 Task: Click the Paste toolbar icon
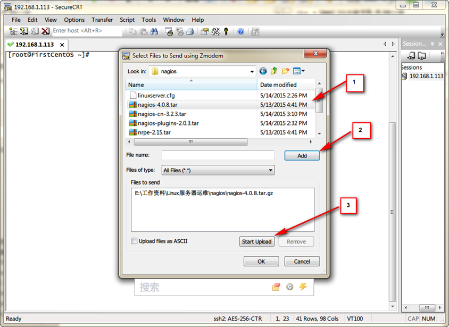144,31
